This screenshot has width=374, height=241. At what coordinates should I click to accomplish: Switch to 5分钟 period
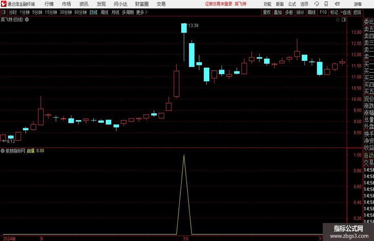point(37,12)
